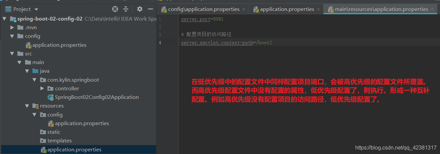The width and height of the screenshot is (440, 154).
Task: Hide the Project panel with minus icon
Action: pyautogui.click(x=150, y=9)
